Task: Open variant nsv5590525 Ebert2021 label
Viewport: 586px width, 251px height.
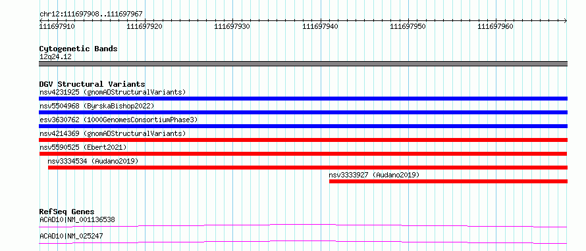Action: point(83,147)
